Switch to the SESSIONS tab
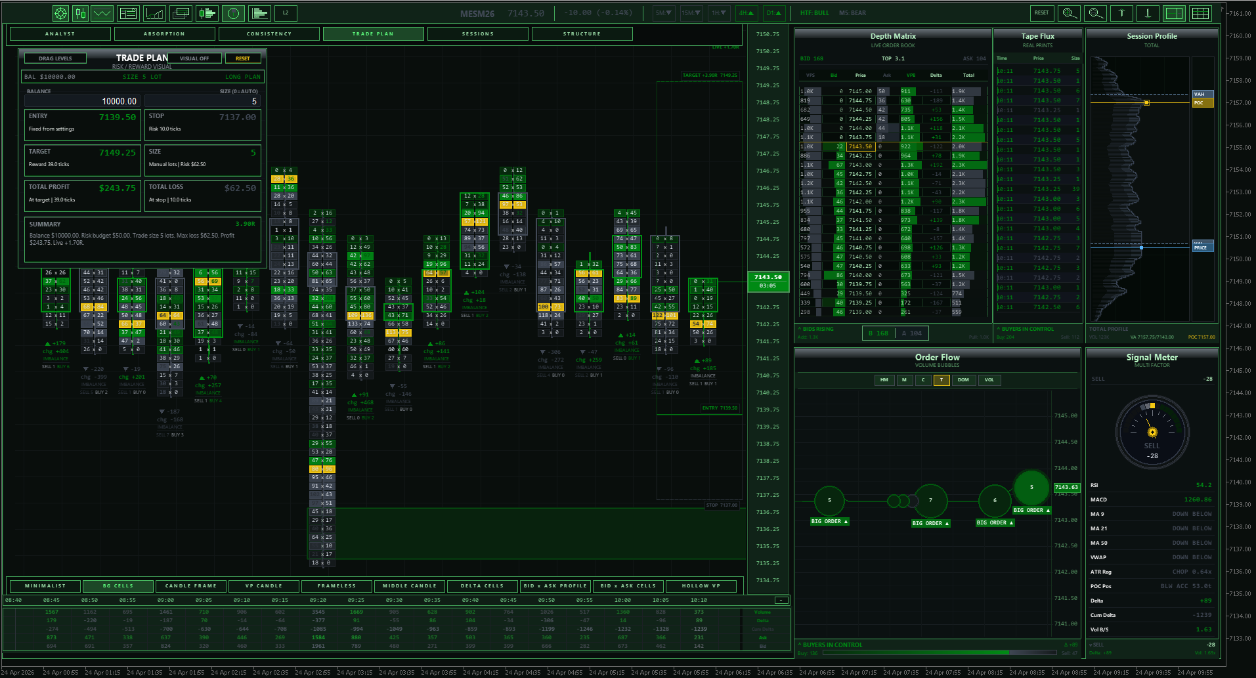 [478, 33]
